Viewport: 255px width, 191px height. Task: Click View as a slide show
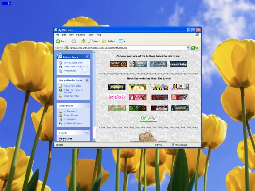[x=73, y=63]
